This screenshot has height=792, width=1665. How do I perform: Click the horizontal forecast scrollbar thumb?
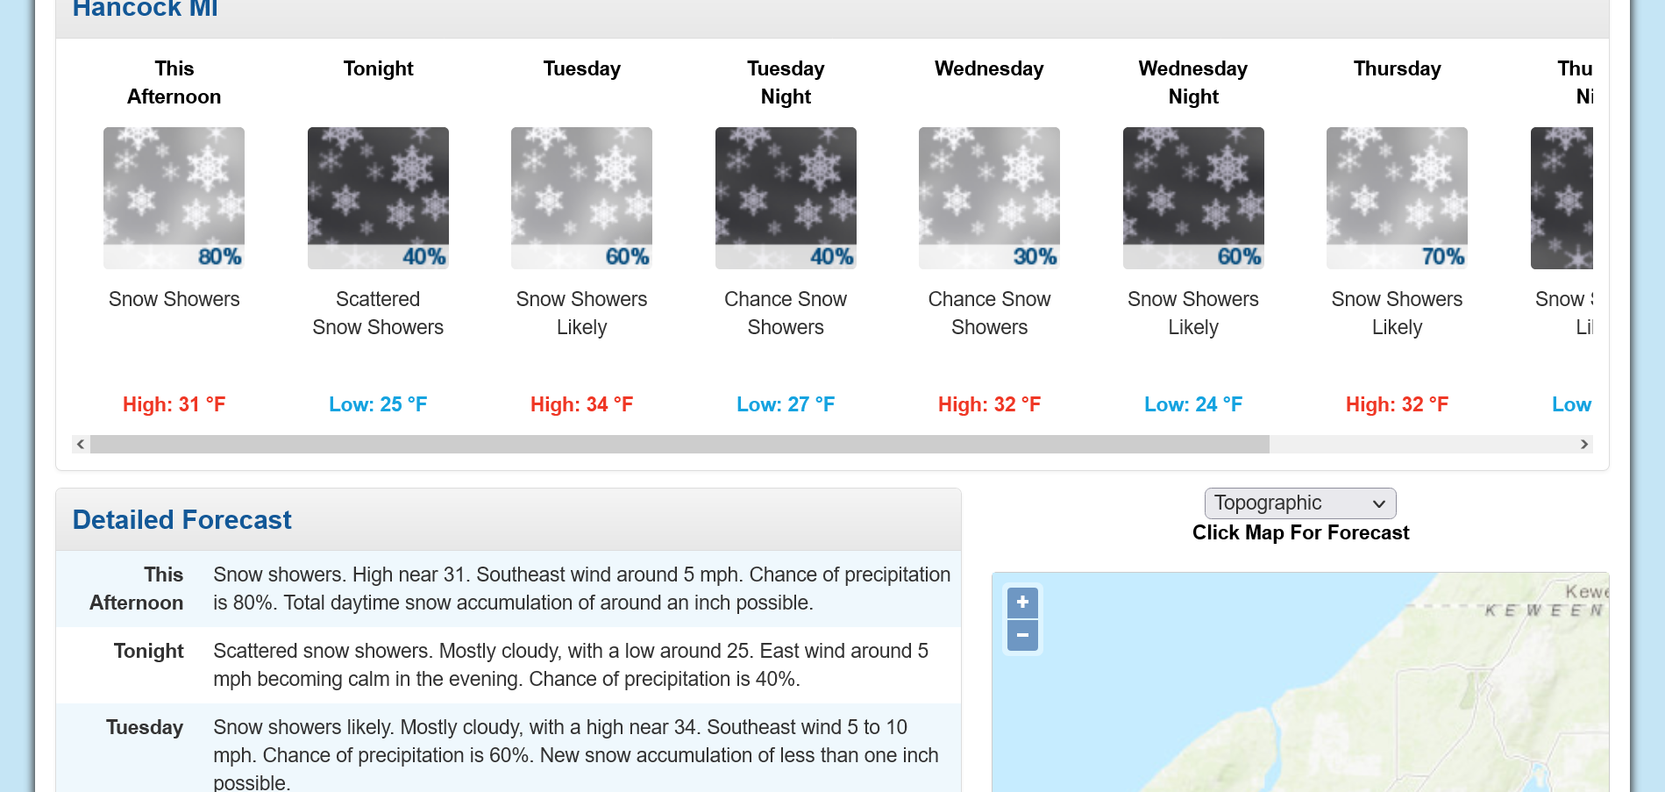[x=680, y=445]
